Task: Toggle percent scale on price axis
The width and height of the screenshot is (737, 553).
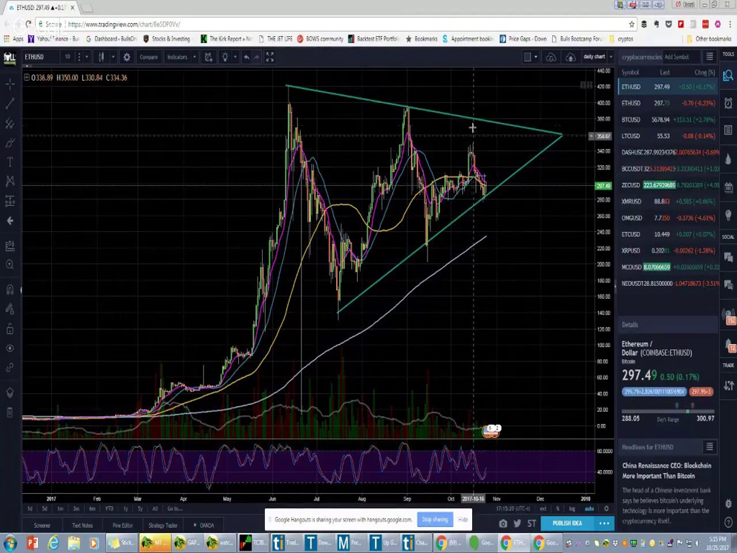Action: click(558, 508)
